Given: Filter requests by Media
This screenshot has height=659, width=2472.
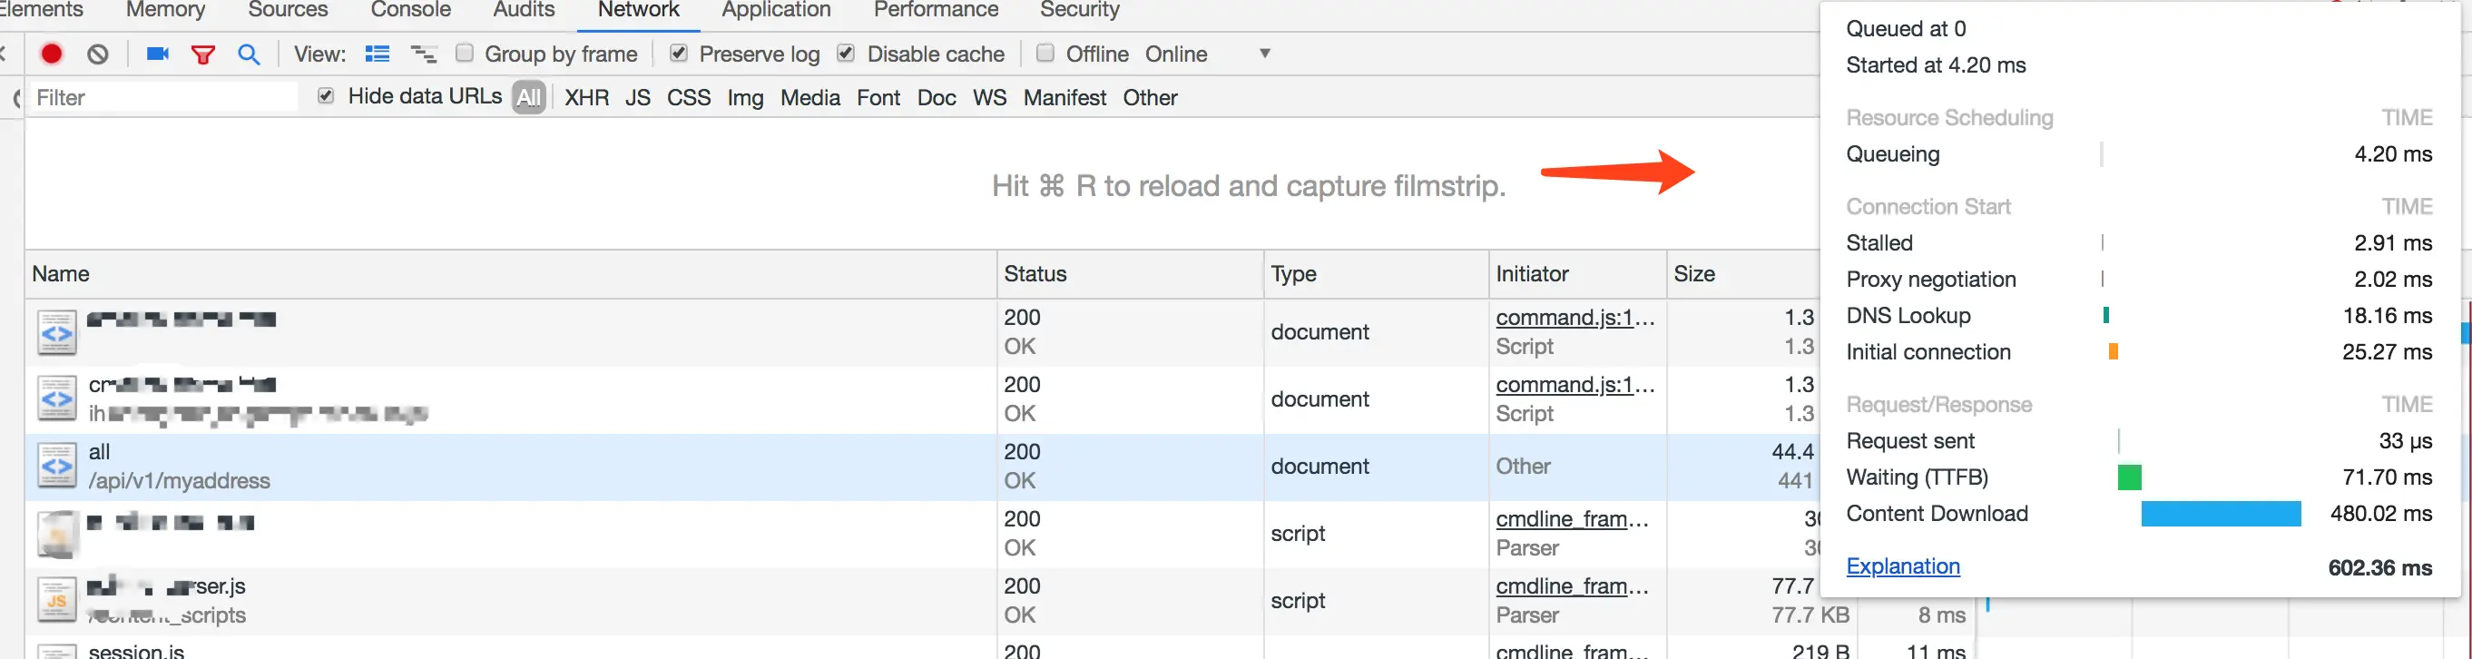Looking at the screenshot, I should [809, 98].
